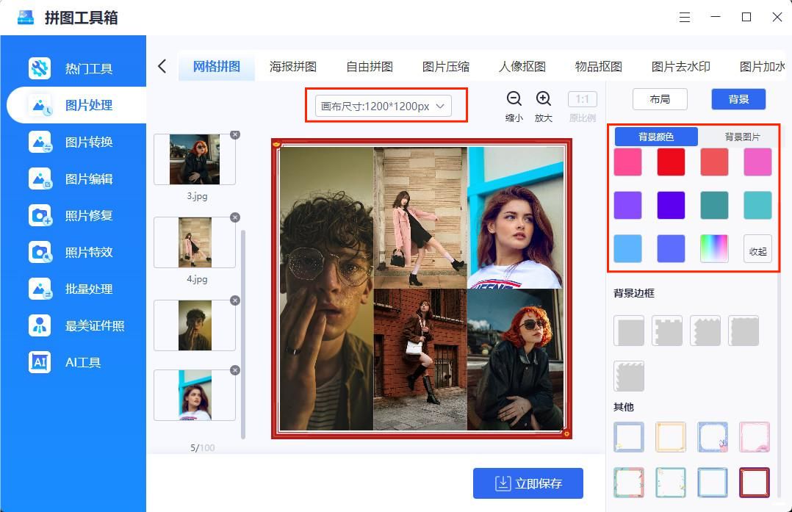Choose the orange frame under 其他
The width and height of the screenshot is (792, 512).
(x=671, y=437)
